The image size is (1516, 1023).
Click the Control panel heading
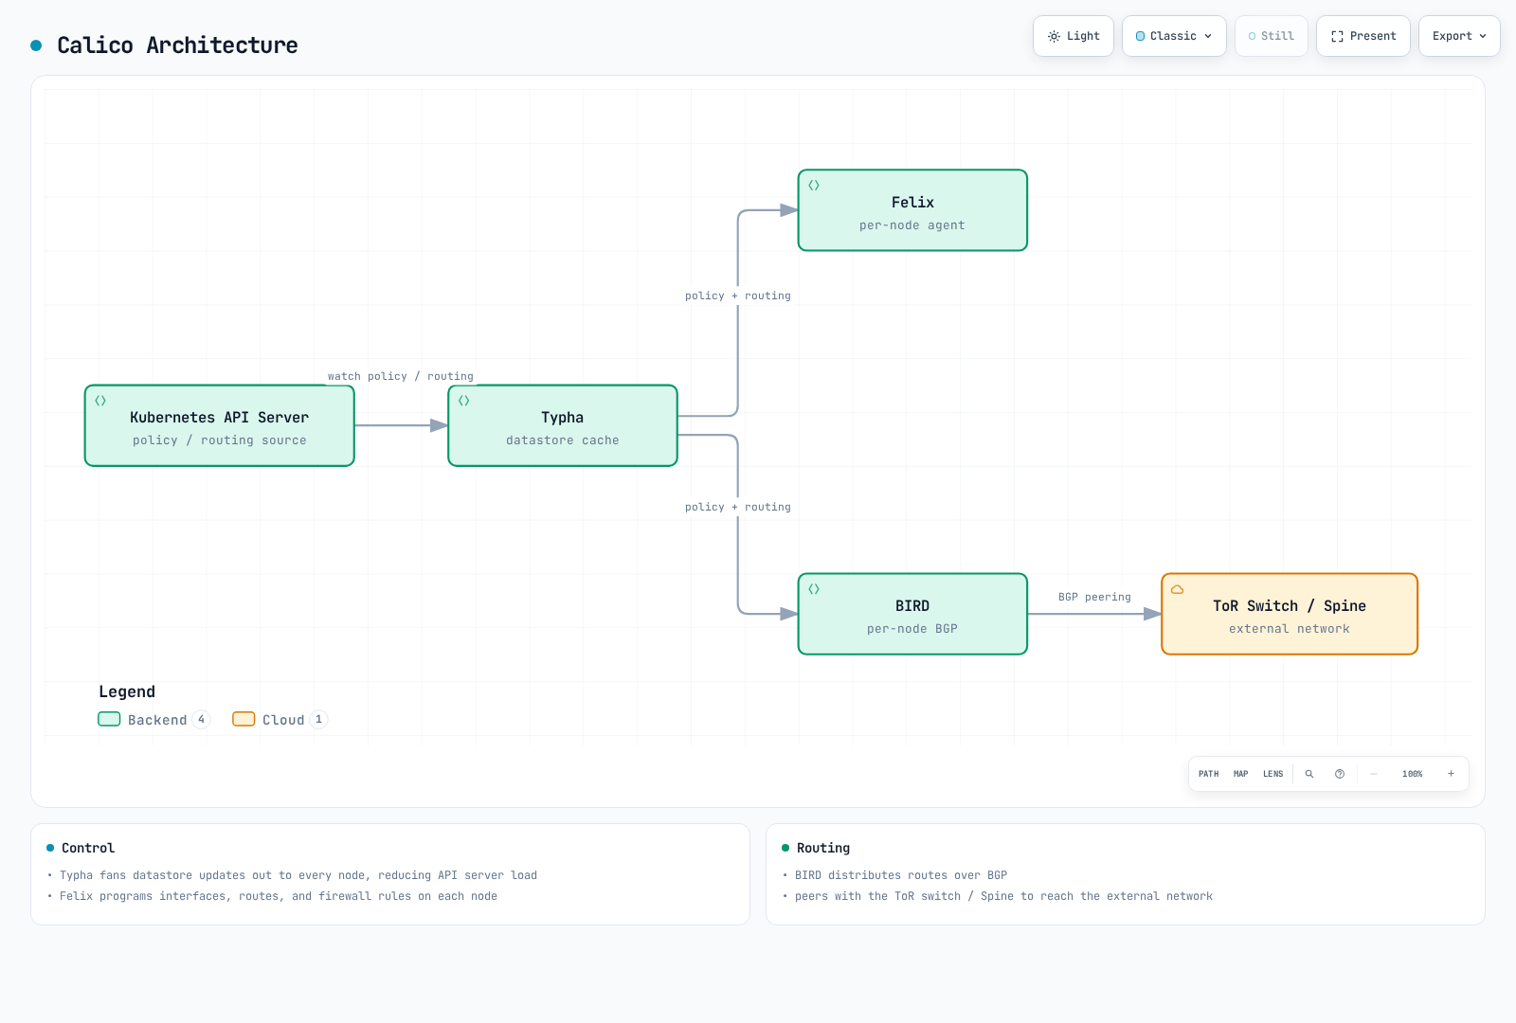88,848
